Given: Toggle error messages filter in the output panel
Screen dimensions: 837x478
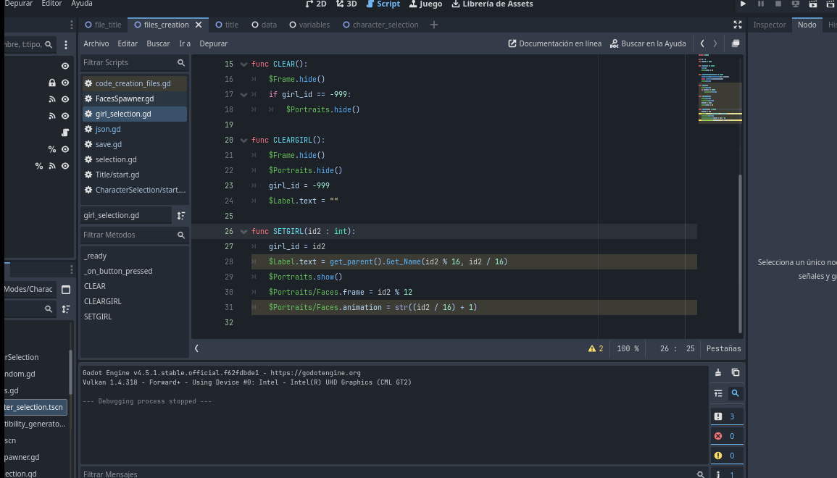Looking at the screenshot, I should point(726,436).
